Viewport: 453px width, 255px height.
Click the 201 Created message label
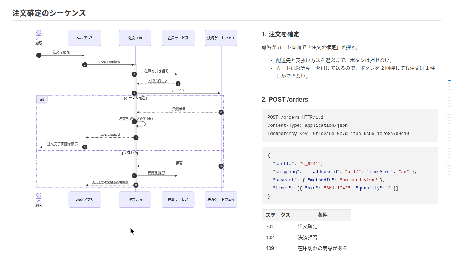110,135
